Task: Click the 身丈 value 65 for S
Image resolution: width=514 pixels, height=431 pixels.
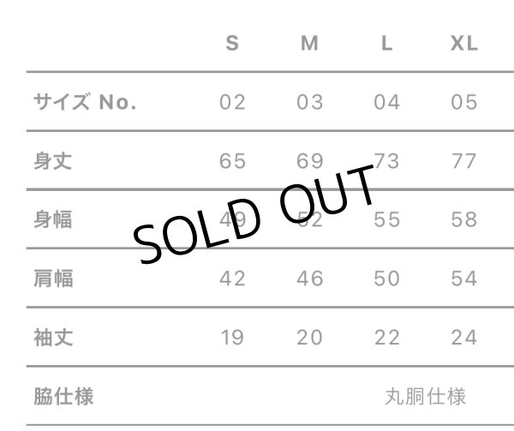Action: pos(232,161)
